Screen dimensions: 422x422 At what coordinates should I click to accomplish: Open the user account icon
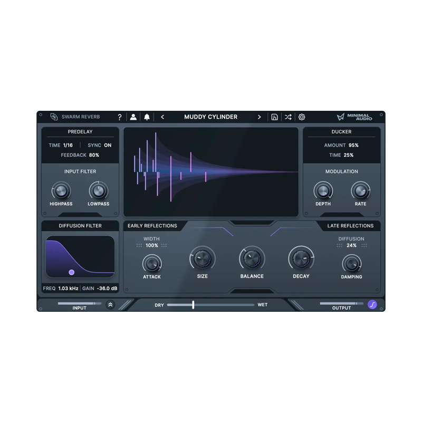click(133, 117)
